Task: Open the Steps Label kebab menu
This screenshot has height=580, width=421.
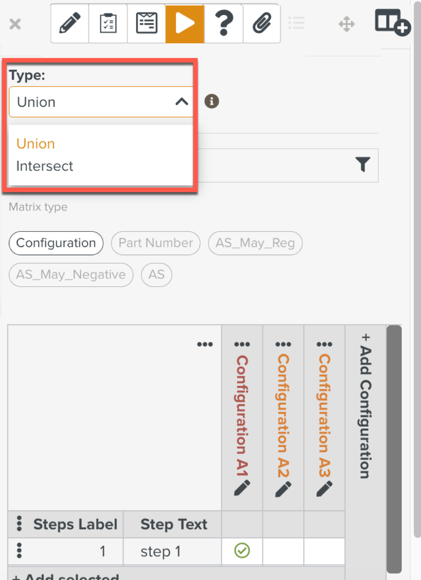Action: (19, 524)
